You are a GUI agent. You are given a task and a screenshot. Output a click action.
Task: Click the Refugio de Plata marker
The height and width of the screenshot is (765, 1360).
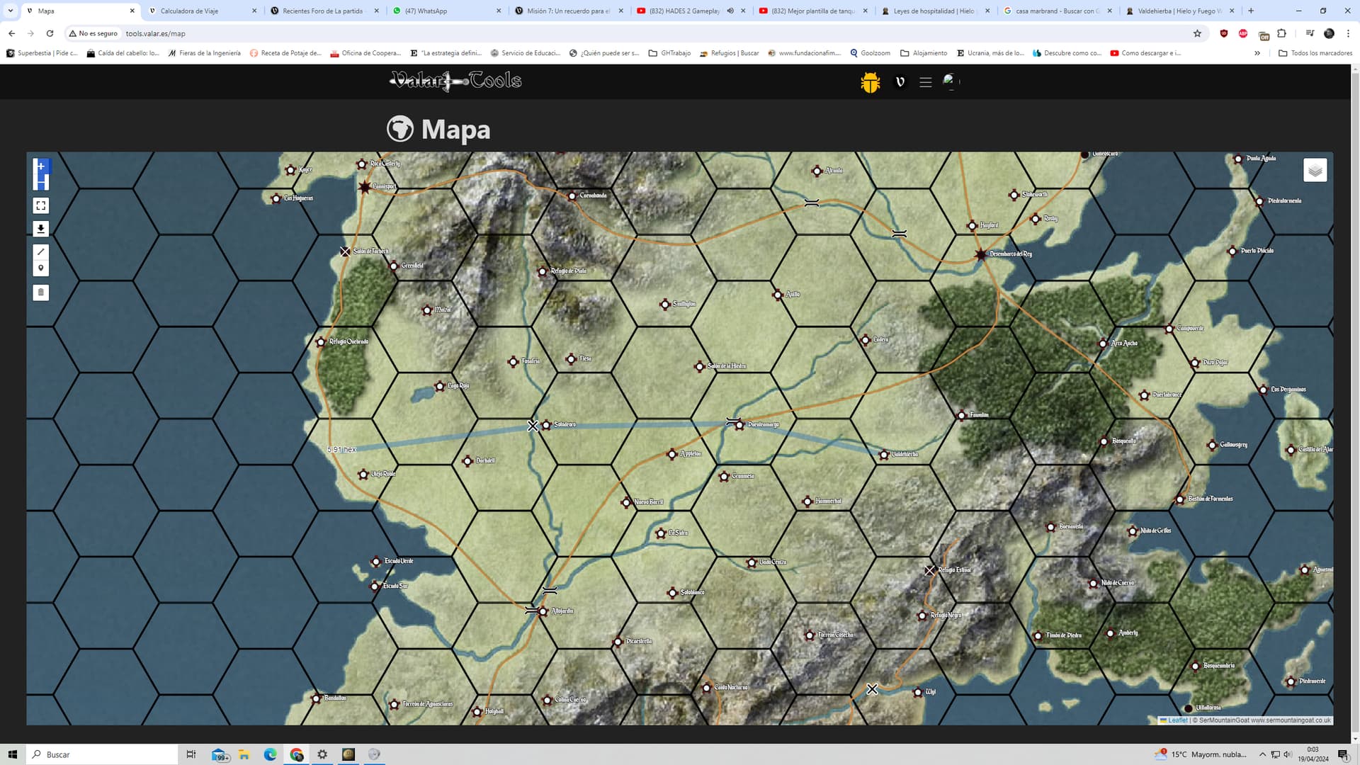pyautogui.click(x=543, y=271)
